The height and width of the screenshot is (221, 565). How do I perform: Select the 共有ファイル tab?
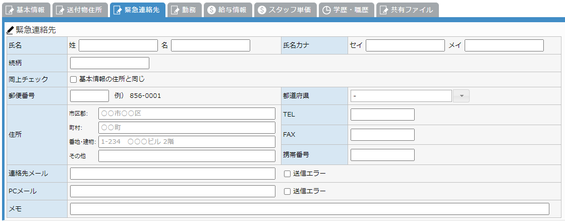coord(407,10)
